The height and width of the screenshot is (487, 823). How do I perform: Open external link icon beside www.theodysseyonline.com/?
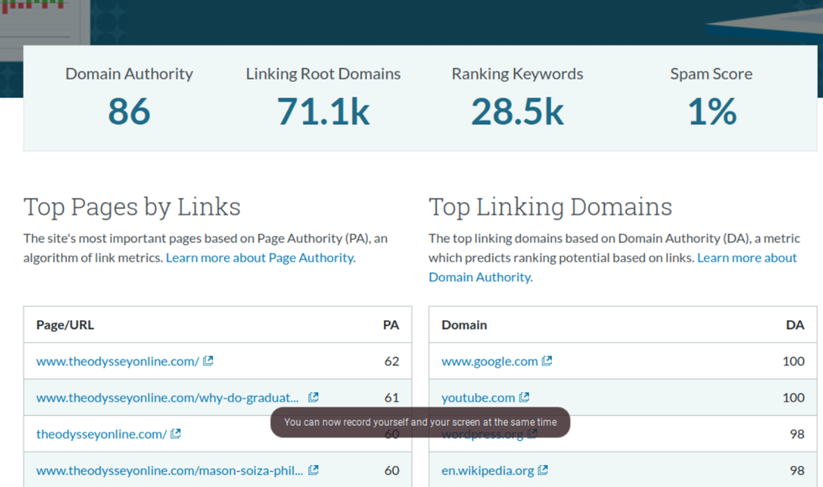[208, 361]
